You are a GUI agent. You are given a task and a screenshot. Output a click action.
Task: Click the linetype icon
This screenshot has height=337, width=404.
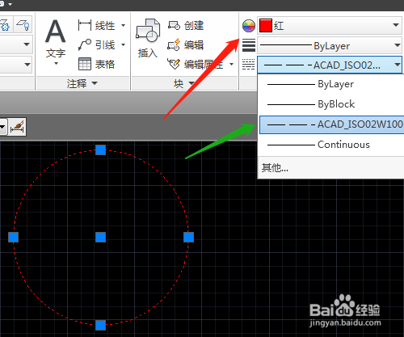[248, 65]
